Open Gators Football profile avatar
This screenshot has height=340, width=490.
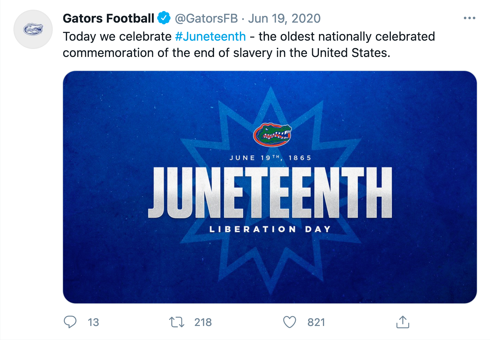[33, 29]
